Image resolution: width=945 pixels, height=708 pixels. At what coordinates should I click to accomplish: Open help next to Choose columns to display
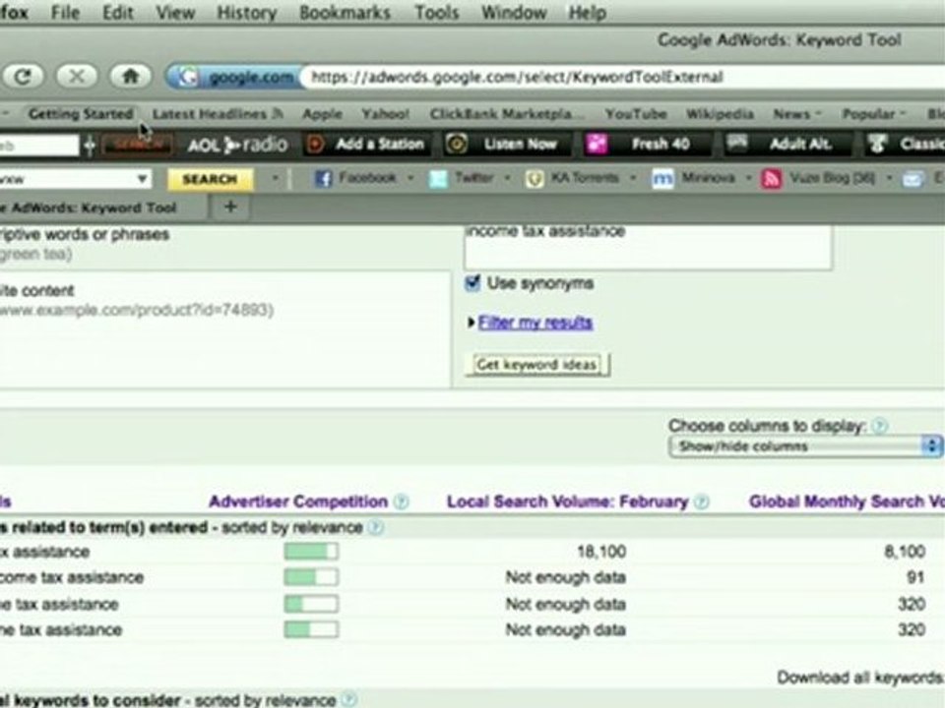pos(879,426)
